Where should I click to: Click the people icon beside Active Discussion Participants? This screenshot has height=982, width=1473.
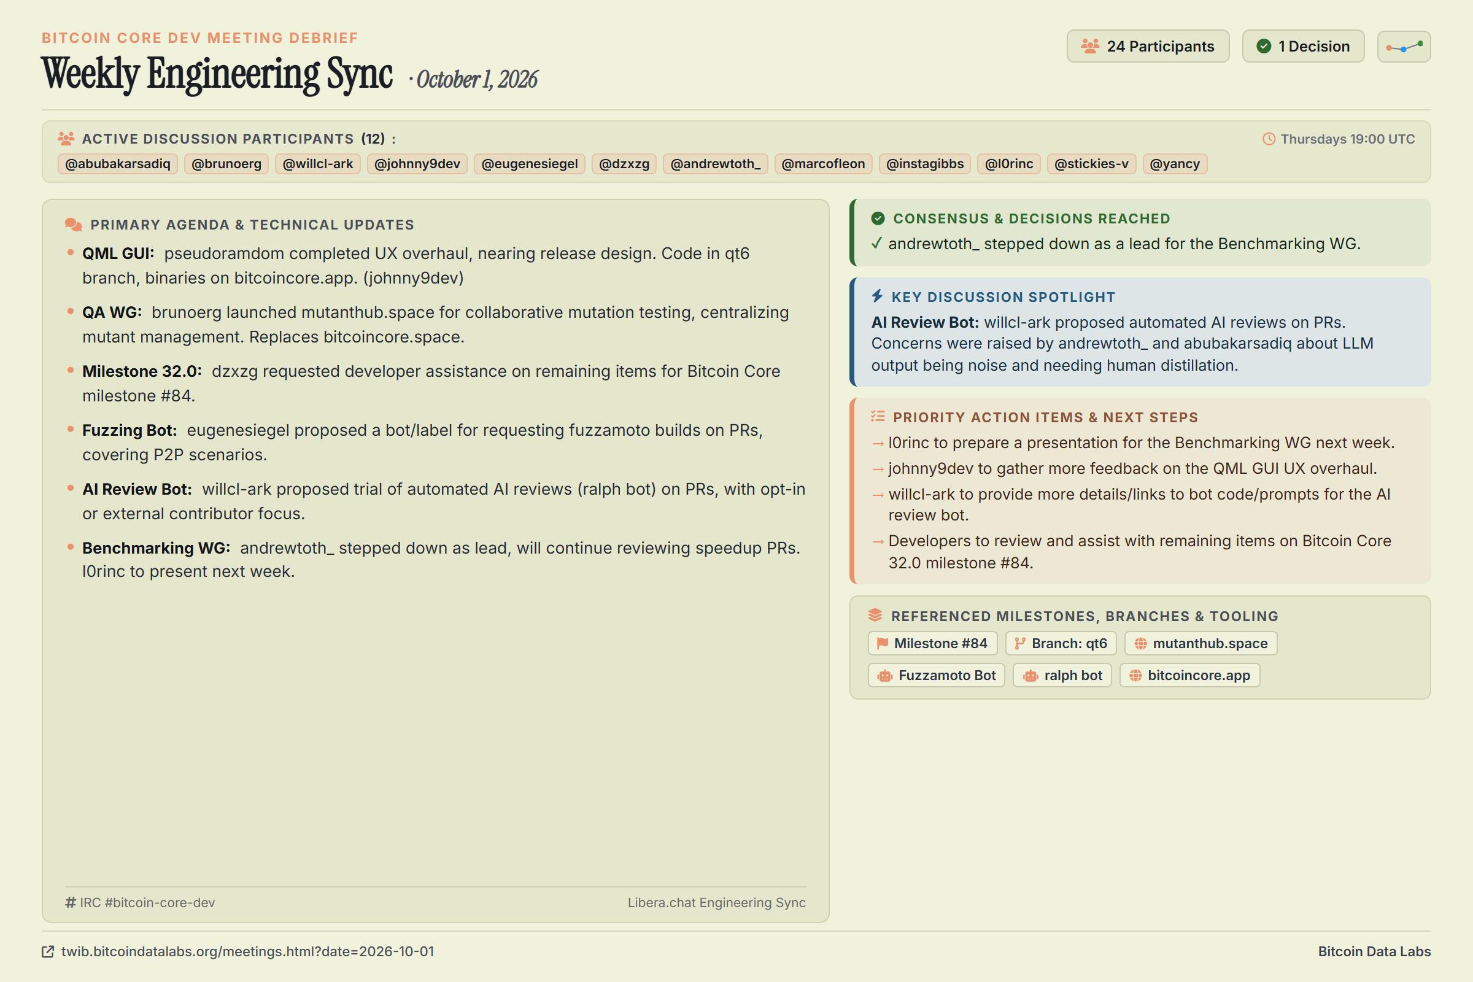66,139
